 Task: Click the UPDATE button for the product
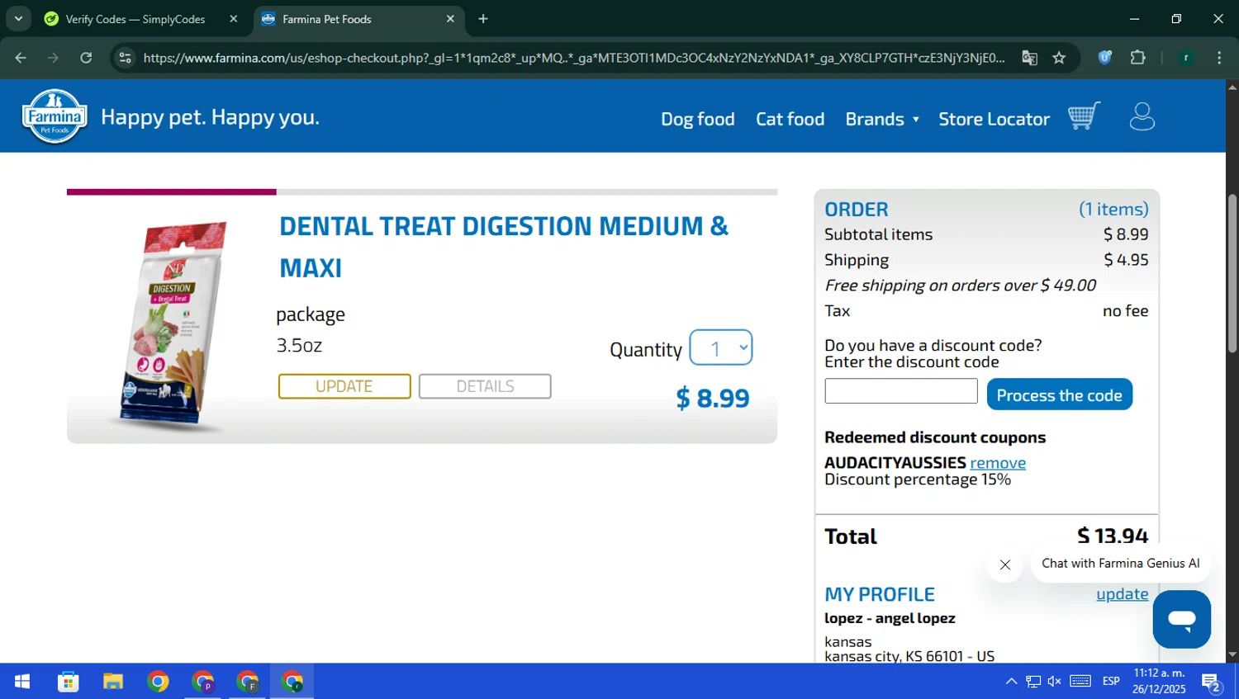click(x=344, y=386)
